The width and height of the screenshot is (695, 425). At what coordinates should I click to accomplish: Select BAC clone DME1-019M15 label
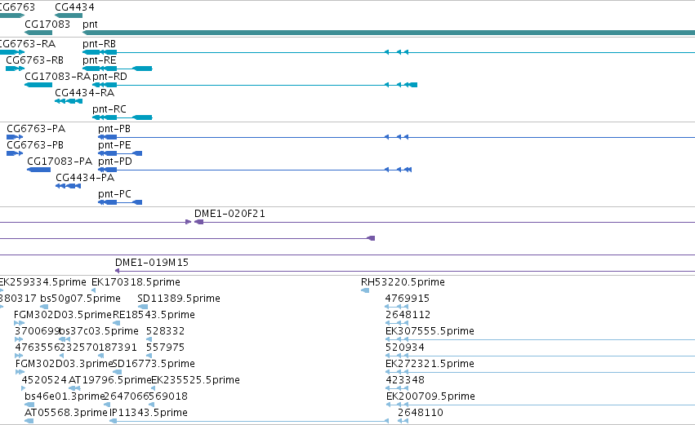coord(152,263)
